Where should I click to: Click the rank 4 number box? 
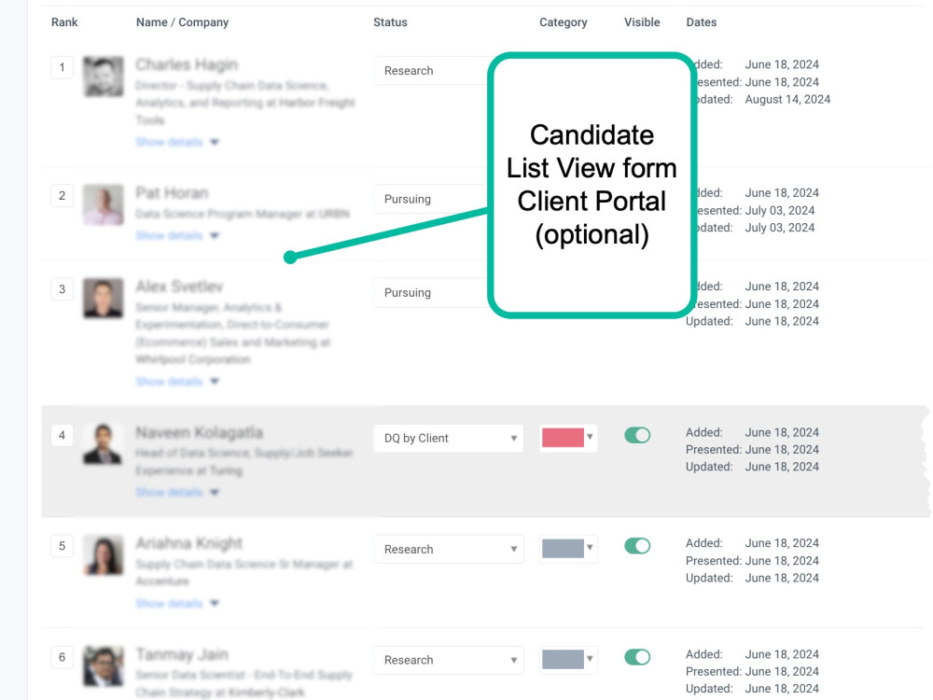62,435
